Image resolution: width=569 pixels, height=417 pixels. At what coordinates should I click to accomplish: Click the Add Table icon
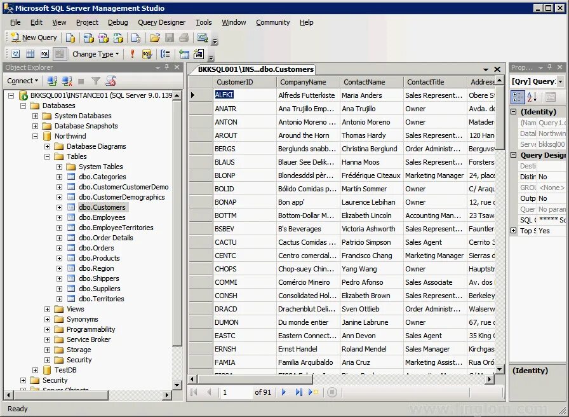pos(184,54)
